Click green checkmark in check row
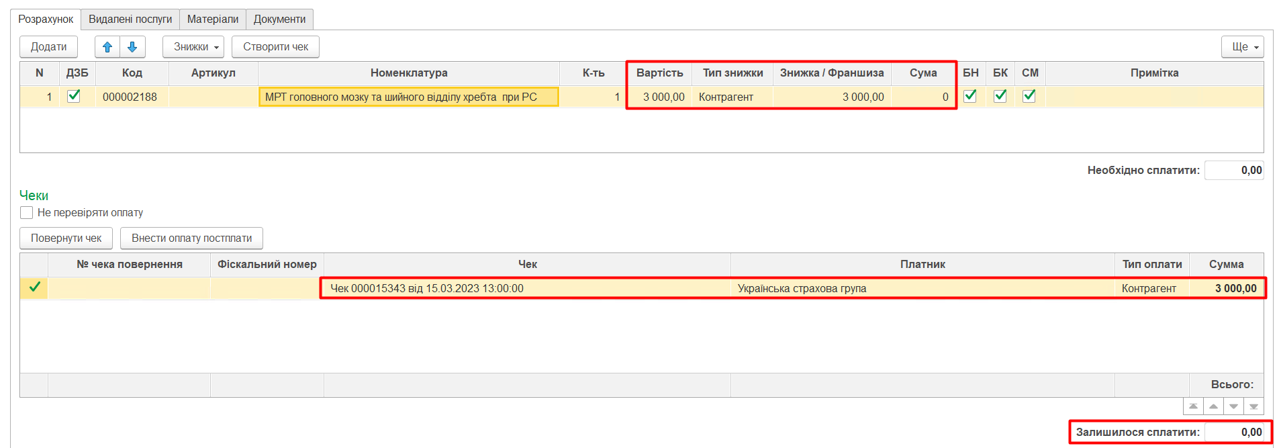Image resolution: width=1279 pixels, height=448 pixels. tap(34, 287)
